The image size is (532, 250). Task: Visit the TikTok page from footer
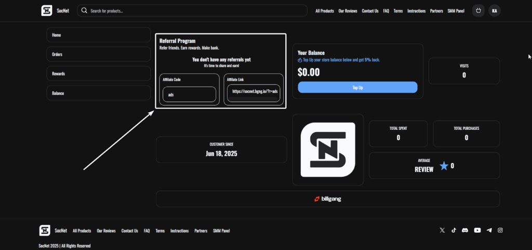click(454, 230)
